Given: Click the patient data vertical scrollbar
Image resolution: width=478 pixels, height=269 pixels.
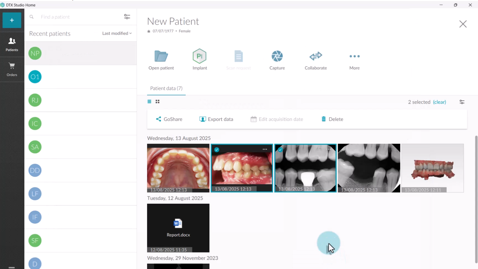Looking at the screenshot, I should (476, 199).
